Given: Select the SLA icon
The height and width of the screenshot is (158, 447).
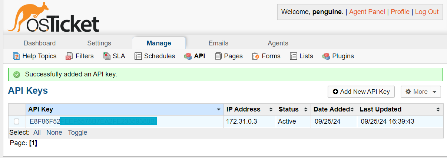Looking at the screenshot, I should point(107,56).
